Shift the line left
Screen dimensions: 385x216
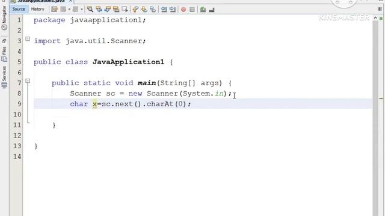pyautogui.click(x=164, y=10)
